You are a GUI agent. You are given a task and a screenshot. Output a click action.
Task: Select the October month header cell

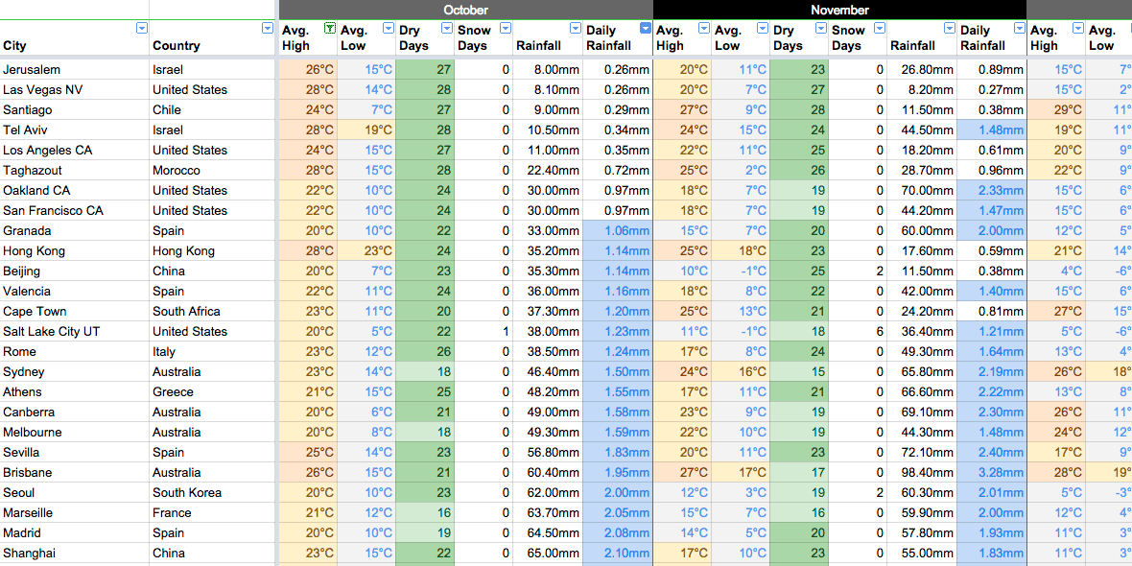pyautogui.click(x=465, y=10)
